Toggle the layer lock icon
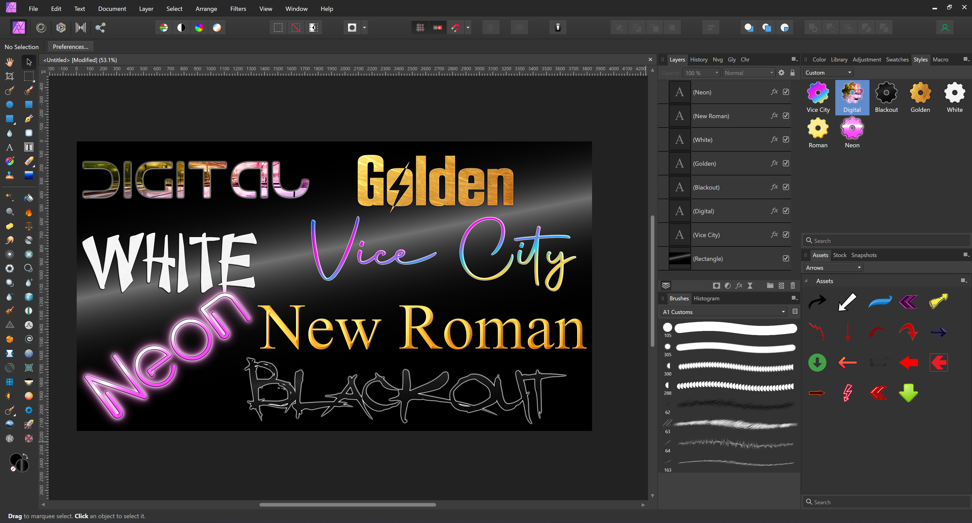 pos(792,73)
